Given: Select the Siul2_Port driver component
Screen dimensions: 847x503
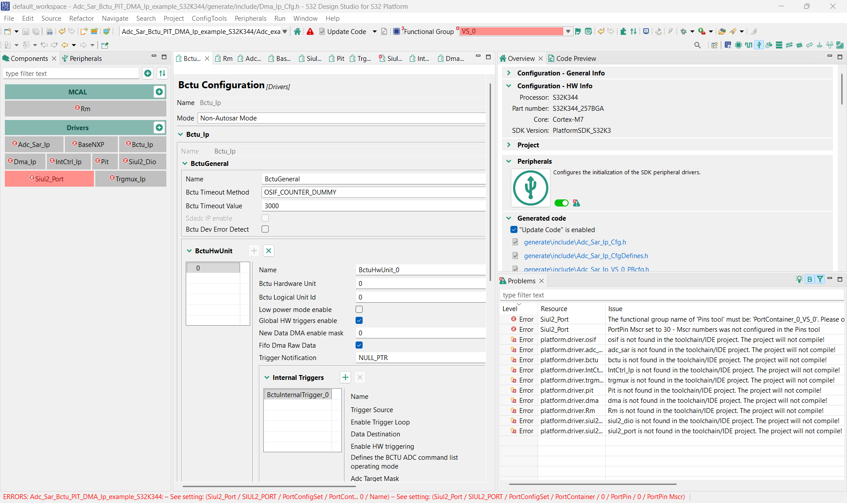Looking at the screenshot, I should (x=49, y=179).
